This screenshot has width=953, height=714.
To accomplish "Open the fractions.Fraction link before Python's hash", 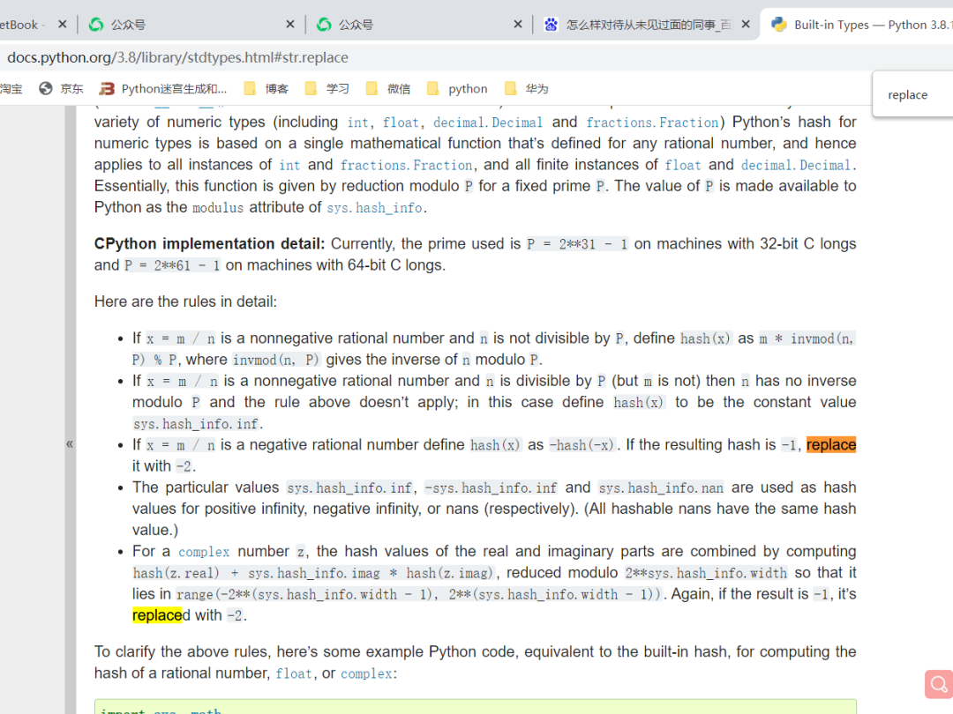I will (652, 123).
